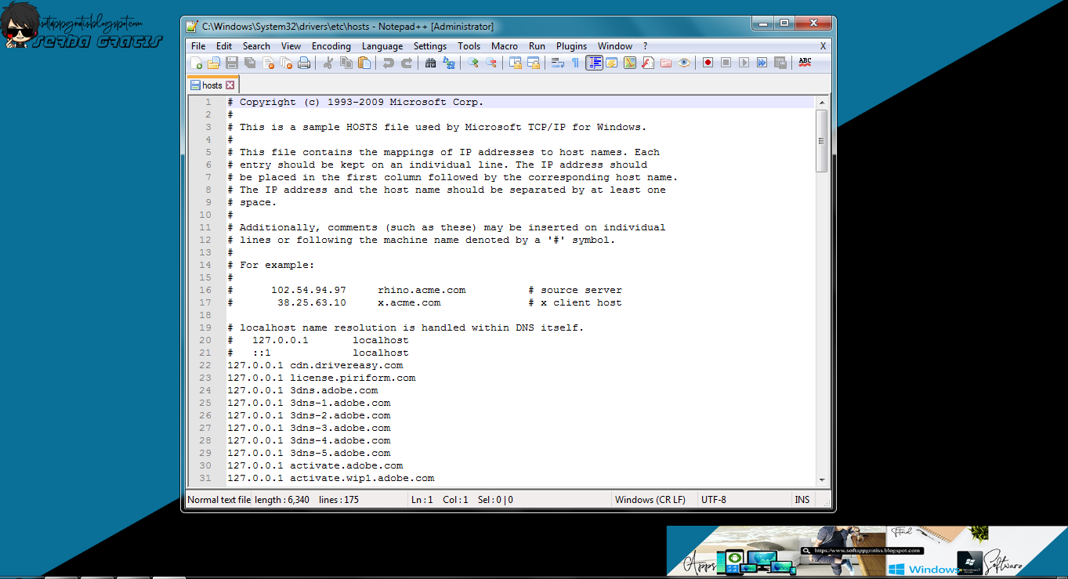Open the Encoding menu

(331, 46)
